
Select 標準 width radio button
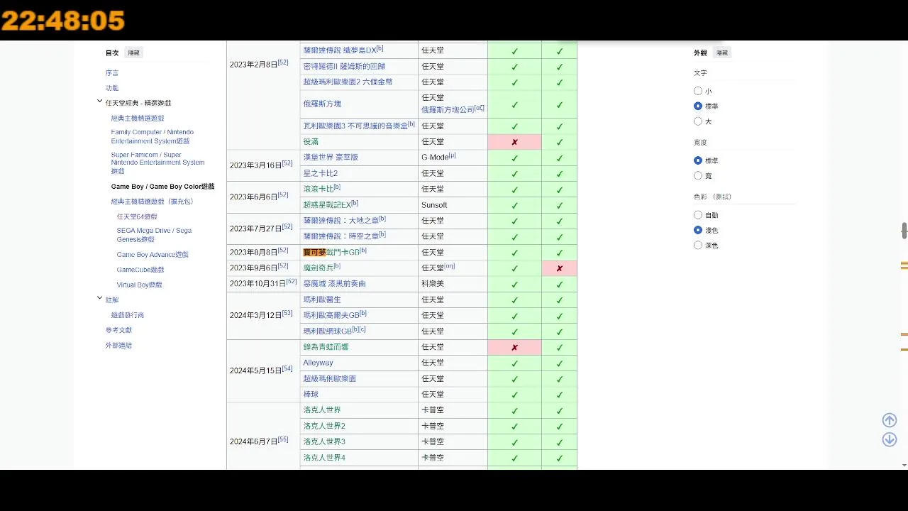[x=698, y=160]
